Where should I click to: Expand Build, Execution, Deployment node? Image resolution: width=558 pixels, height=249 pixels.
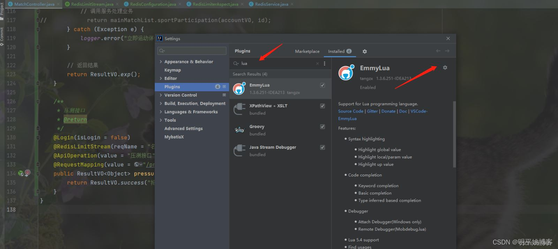pos(161,103)
